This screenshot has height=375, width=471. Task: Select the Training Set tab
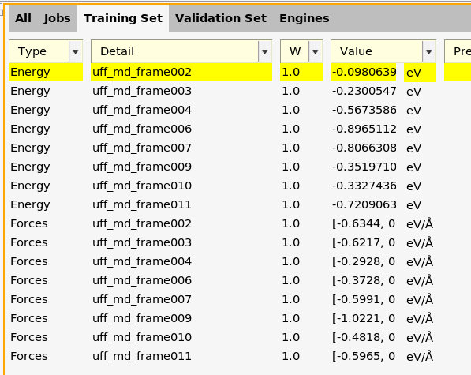coord(123,18)
